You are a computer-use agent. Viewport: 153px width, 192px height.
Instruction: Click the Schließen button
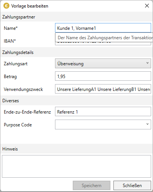tap(132, 186)
